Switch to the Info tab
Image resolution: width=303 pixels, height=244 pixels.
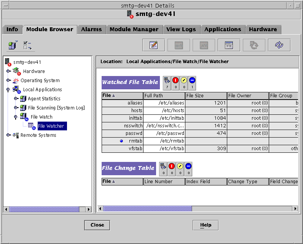[x=12, y=30]
